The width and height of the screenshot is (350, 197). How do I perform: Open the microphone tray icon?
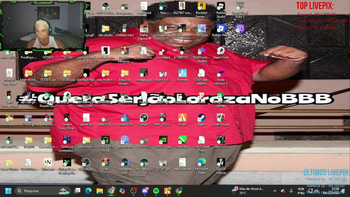291,191
